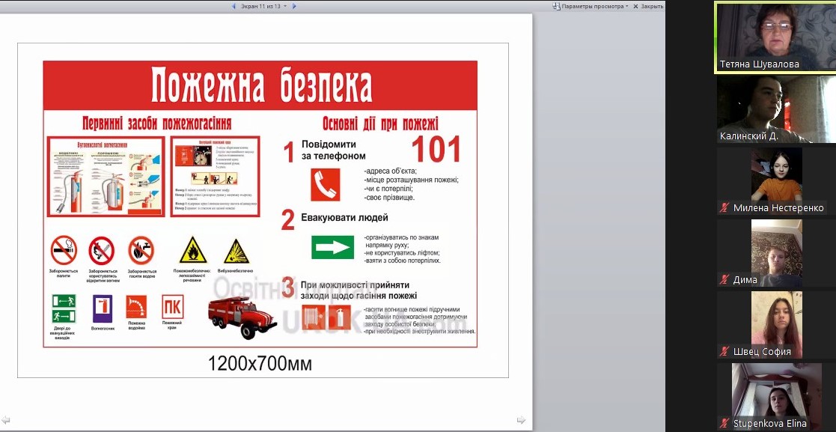Screen dimensions: 836x432
Task: Click the Пожежна безпека poster title
Action: 261,85
